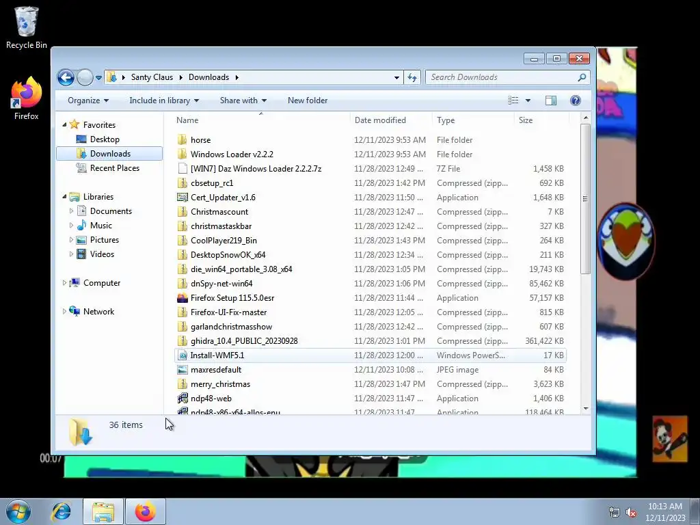Open the recent pages dropdown arrow
Viewport: 700px width, 525px height.
coord(98,78)
